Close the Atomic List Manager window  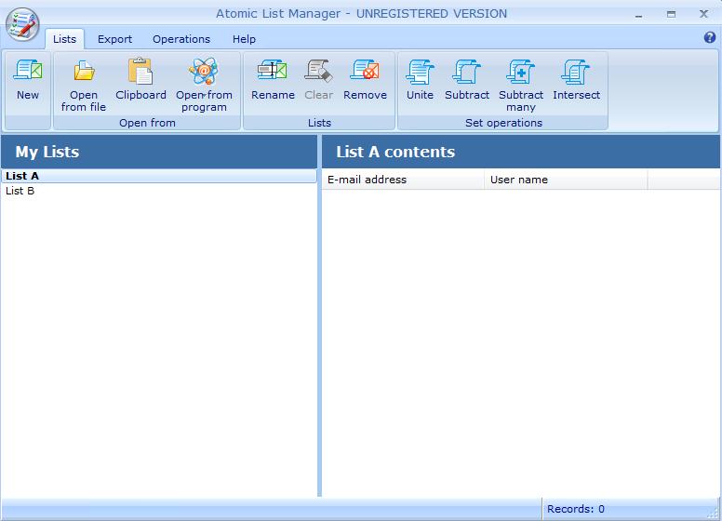(x=703, y=14)
